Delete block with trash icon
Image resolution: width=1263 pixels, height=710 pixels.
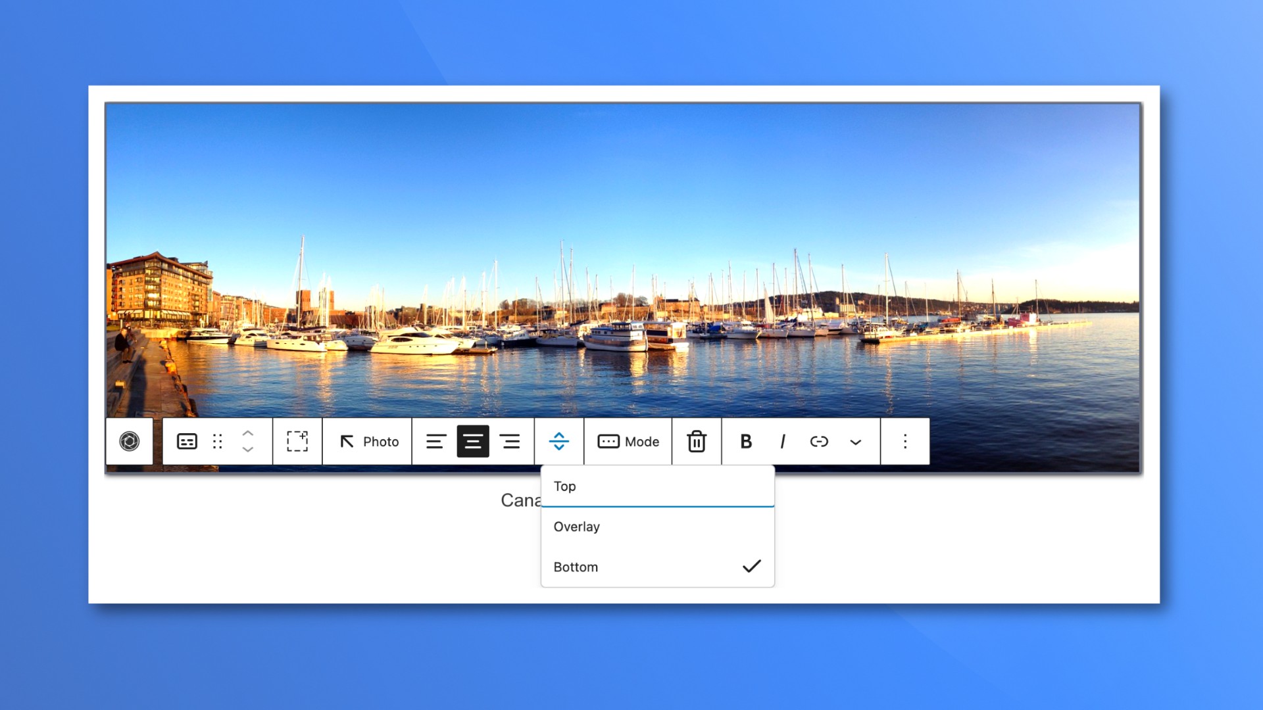coord(697,441)
